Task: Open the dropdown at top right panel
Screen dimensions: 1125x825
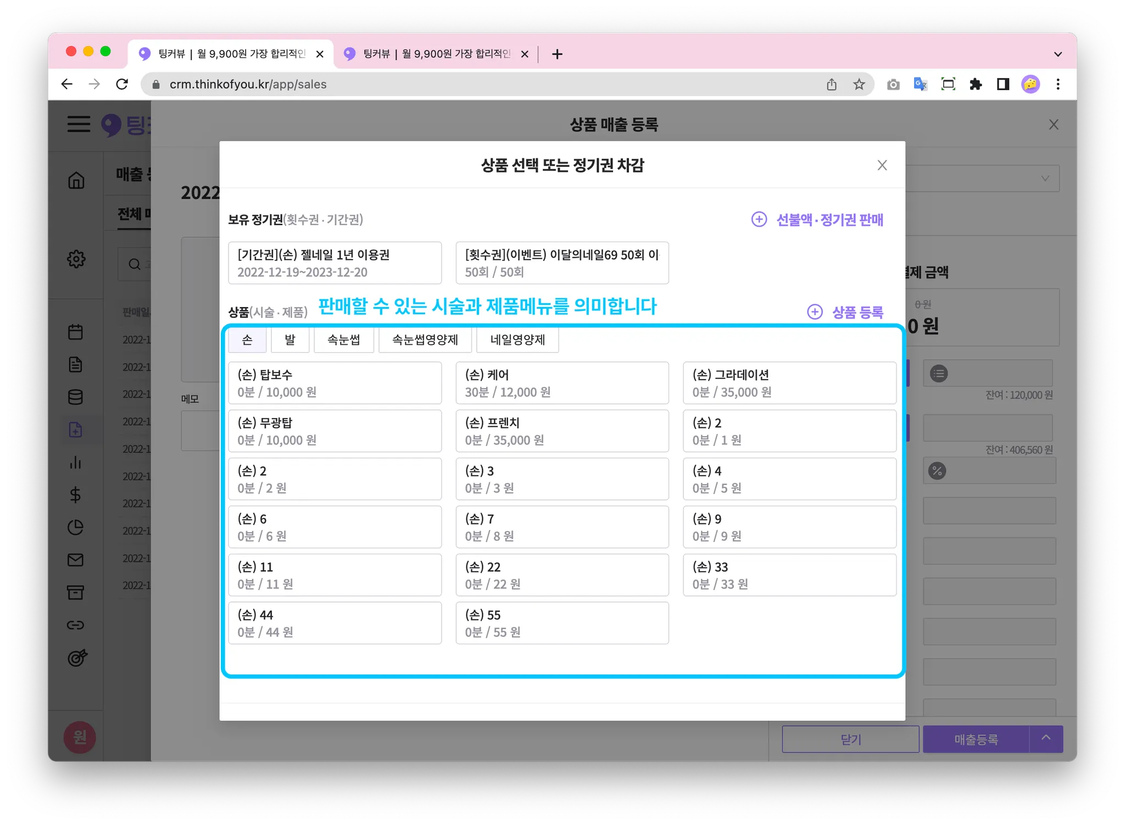Action: point(1044,179)
